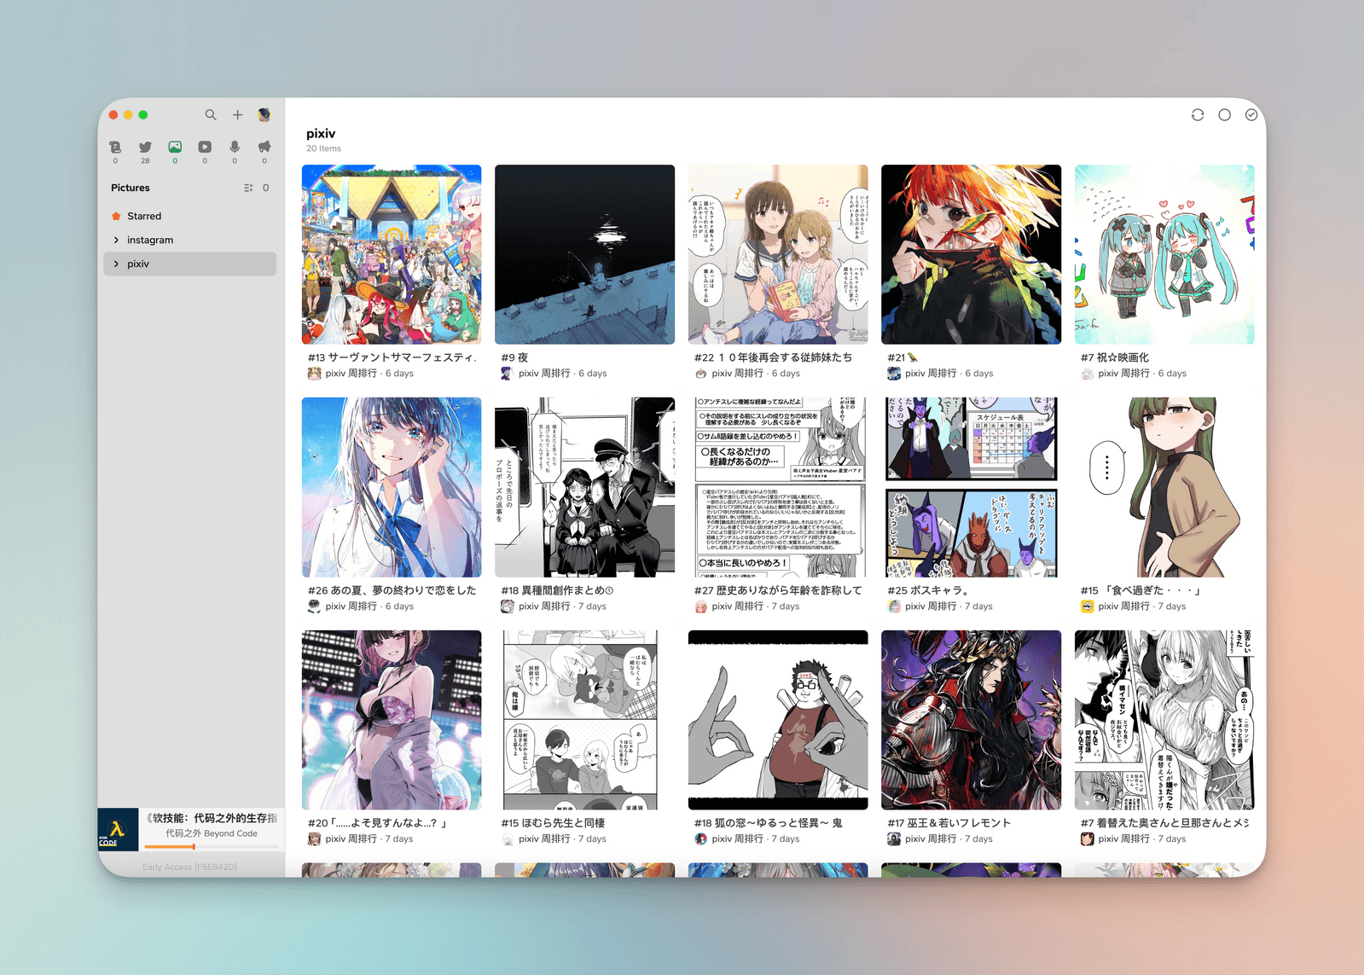Switch to the Pictures image view

click(175, 147)
